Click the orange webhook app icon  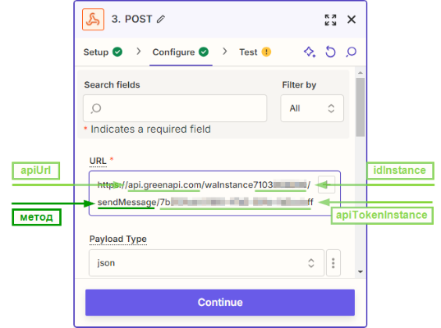[93, 20]
